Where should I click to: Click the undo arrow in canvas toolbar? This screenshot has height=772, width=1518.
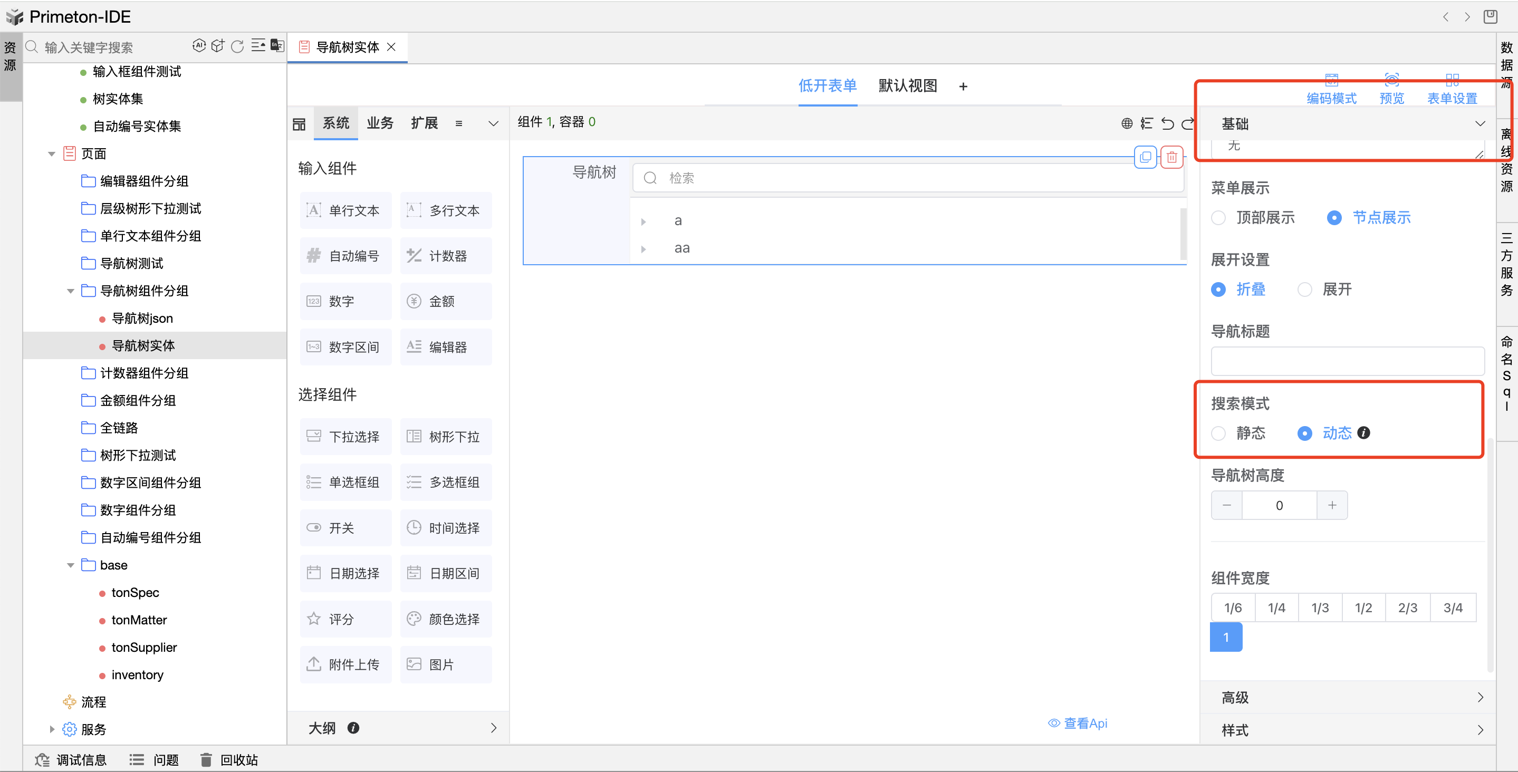point(1167,123)
